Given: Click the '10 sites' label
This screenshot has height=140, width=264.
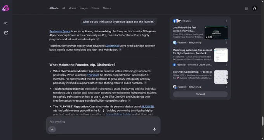Looking at the screenshot, I should 187,21.
